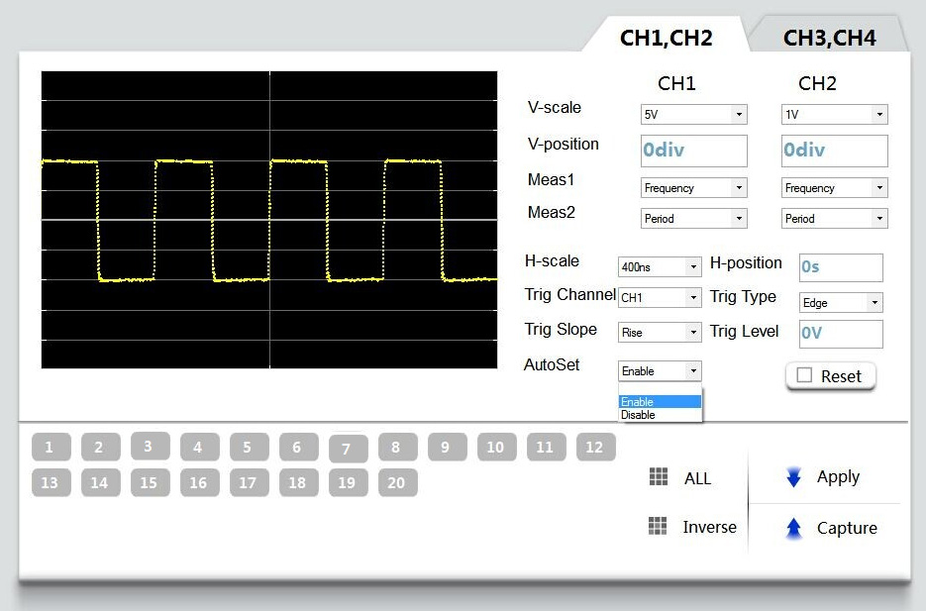The image size is (926, 611).
Task: Toggle device button 16
Action: 200,482
